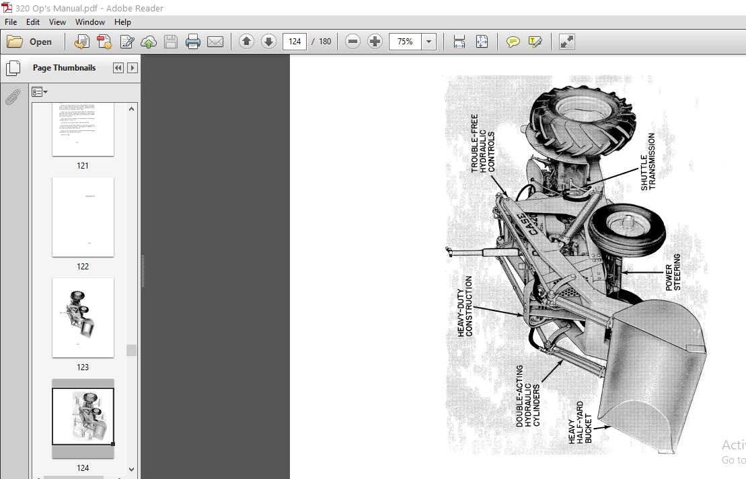Add a sticky note comment

[x=513, y=42]
